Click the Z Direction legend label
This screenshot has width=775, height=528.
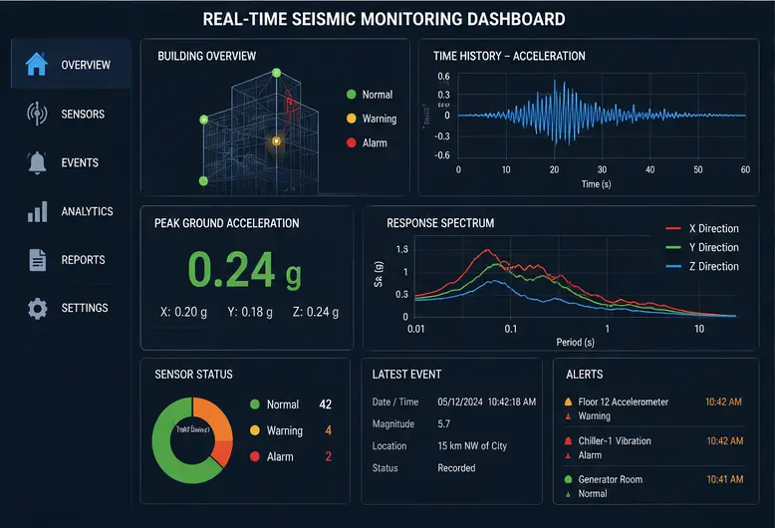[714, 266]
